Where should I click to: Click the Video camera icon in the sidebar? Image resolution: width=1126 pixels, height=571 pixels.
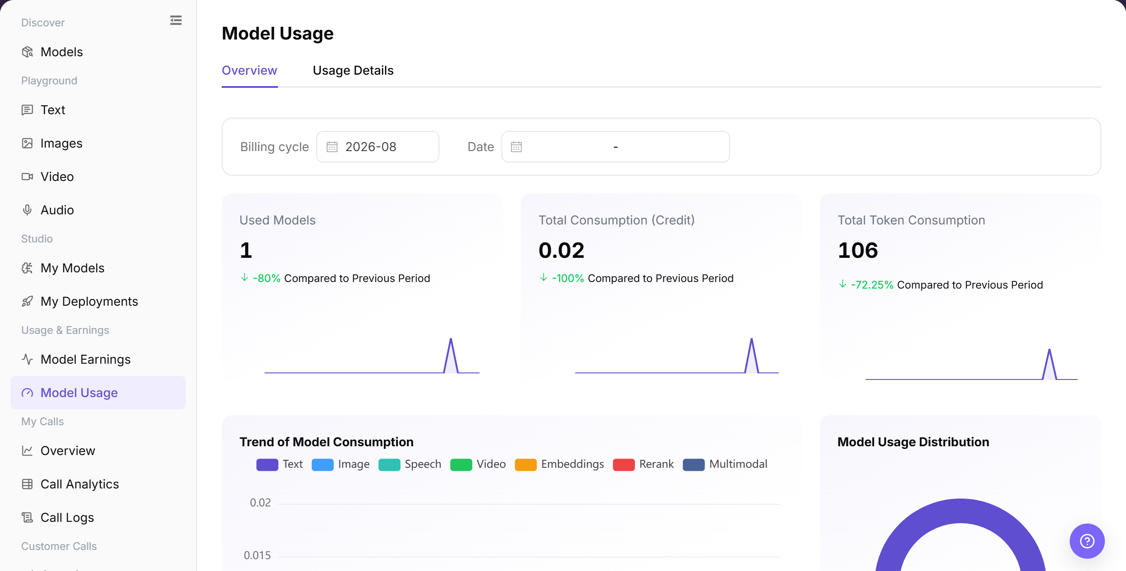(27, 177)
